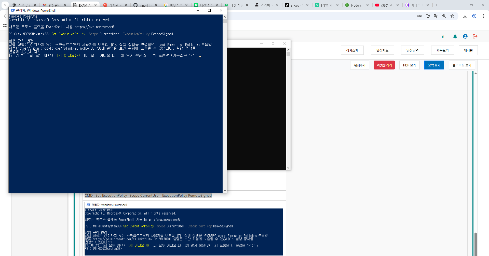View the document with PDF 보기
Viewport: 489px width, 256px height.
click(409, 65)
